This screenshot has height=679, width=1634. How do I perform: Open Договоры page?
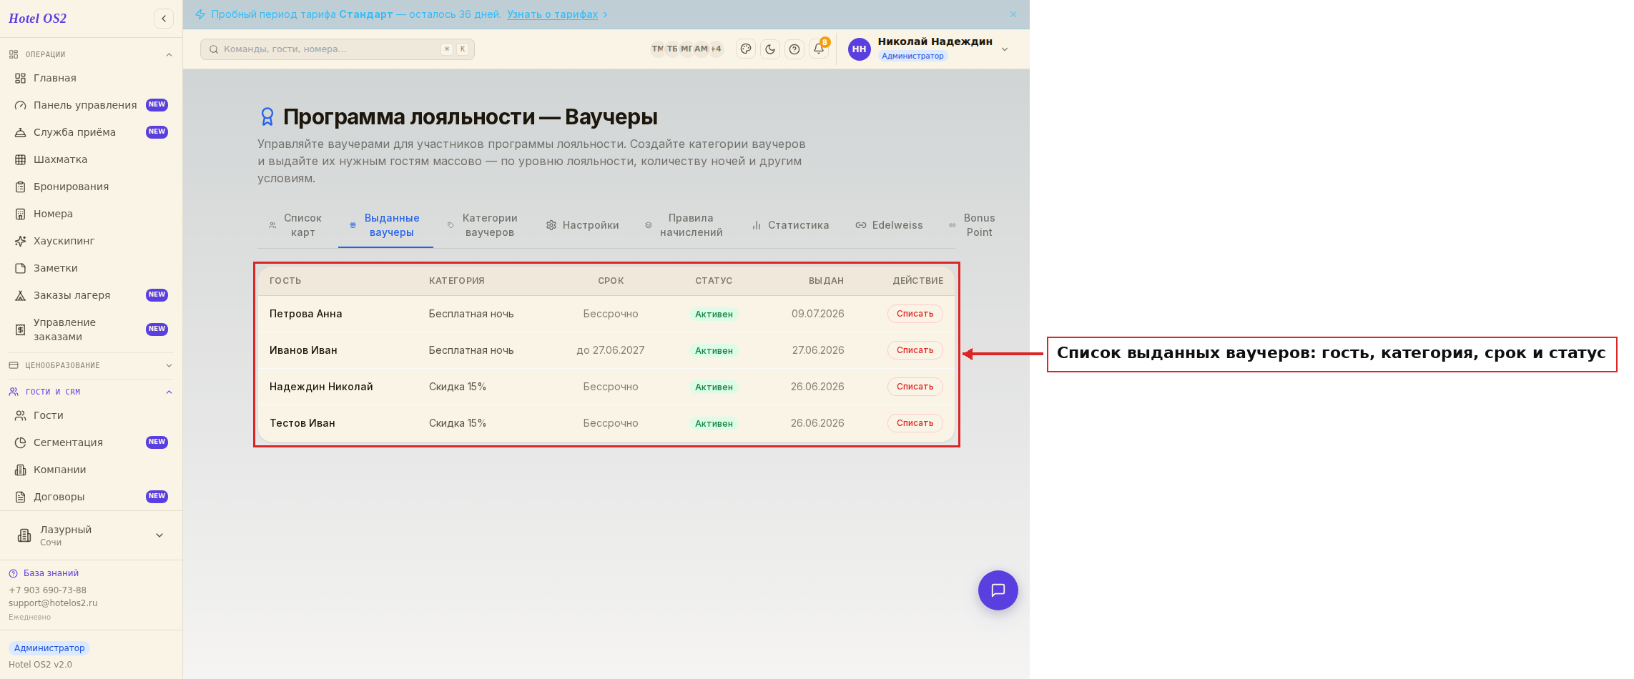point(91,497)
